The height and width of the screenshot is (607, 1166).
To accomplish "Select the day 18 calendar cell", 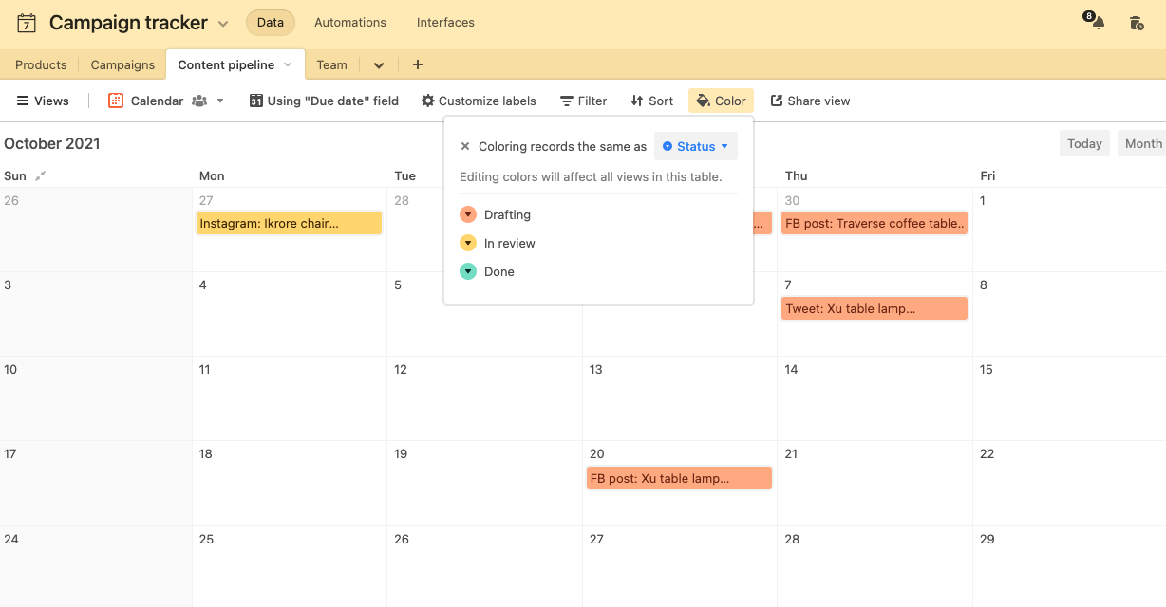I will click(x=290, y=483).
